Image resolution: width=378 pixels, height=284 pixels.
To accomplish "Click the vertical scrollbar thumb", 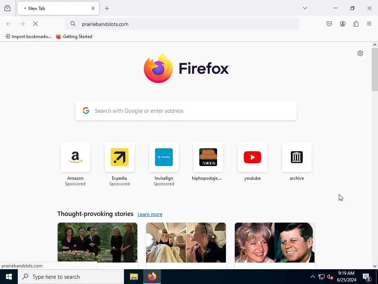I will [375, 69].
